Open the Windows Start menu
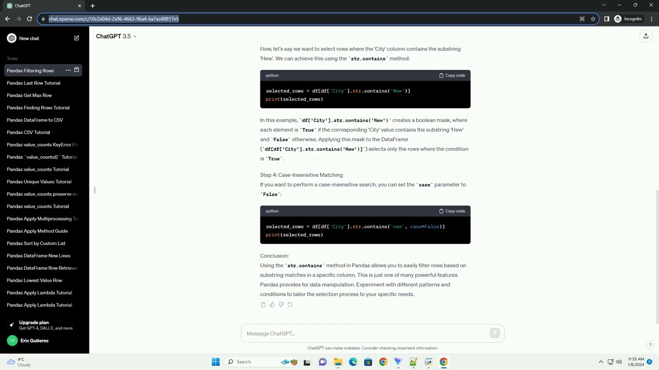 tap(216, 362)
